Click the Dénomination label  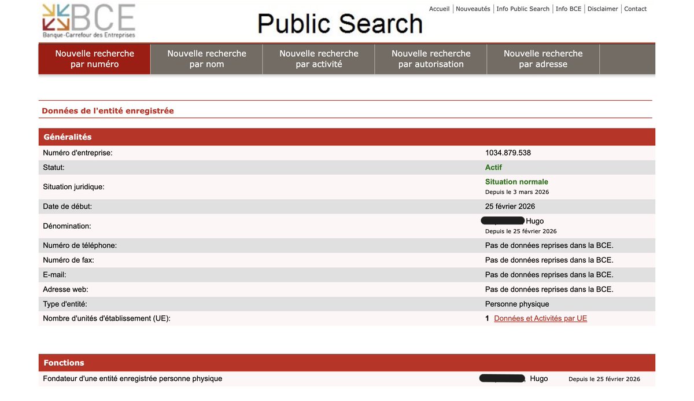(x=67, y=226)
